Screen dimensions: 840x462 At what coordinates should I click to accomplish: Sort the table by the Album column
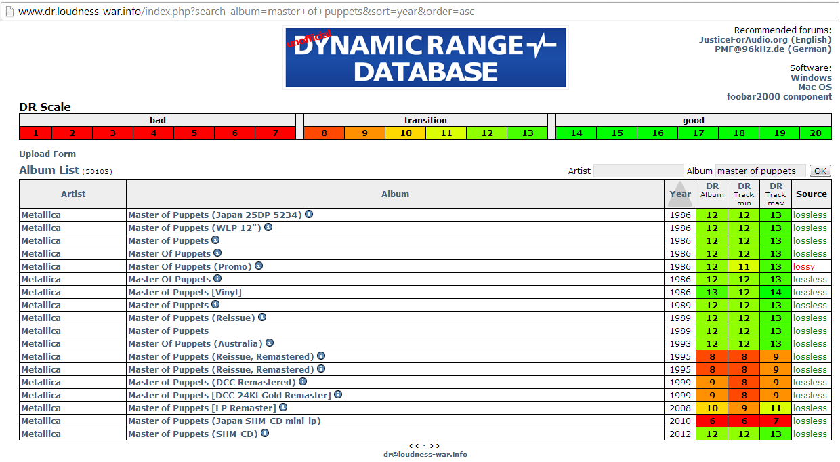(x=395, y=194)
